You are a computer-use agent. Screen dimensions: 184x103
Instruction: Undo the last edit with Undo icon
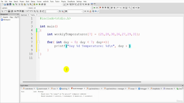coord(14,5)
